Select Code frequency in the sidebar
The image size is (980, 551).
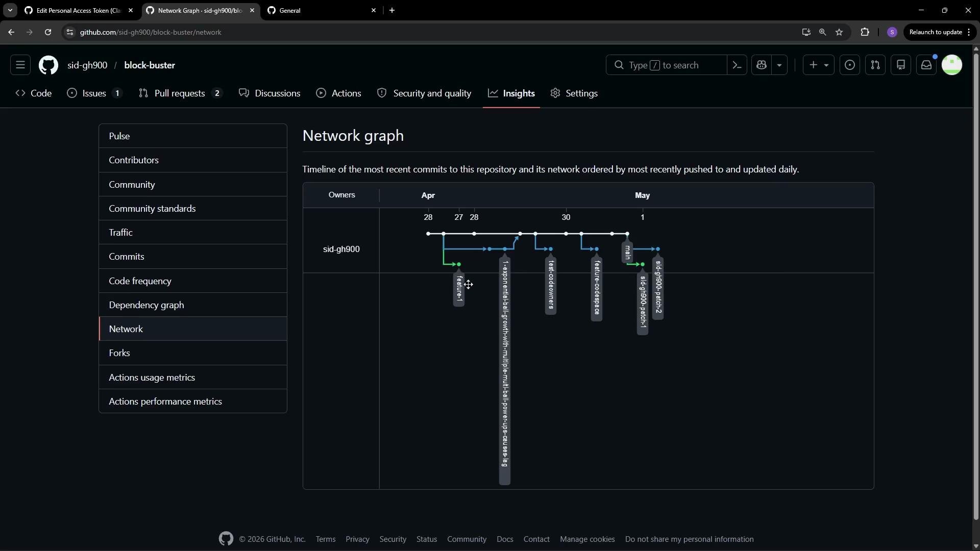coord(193,281)
